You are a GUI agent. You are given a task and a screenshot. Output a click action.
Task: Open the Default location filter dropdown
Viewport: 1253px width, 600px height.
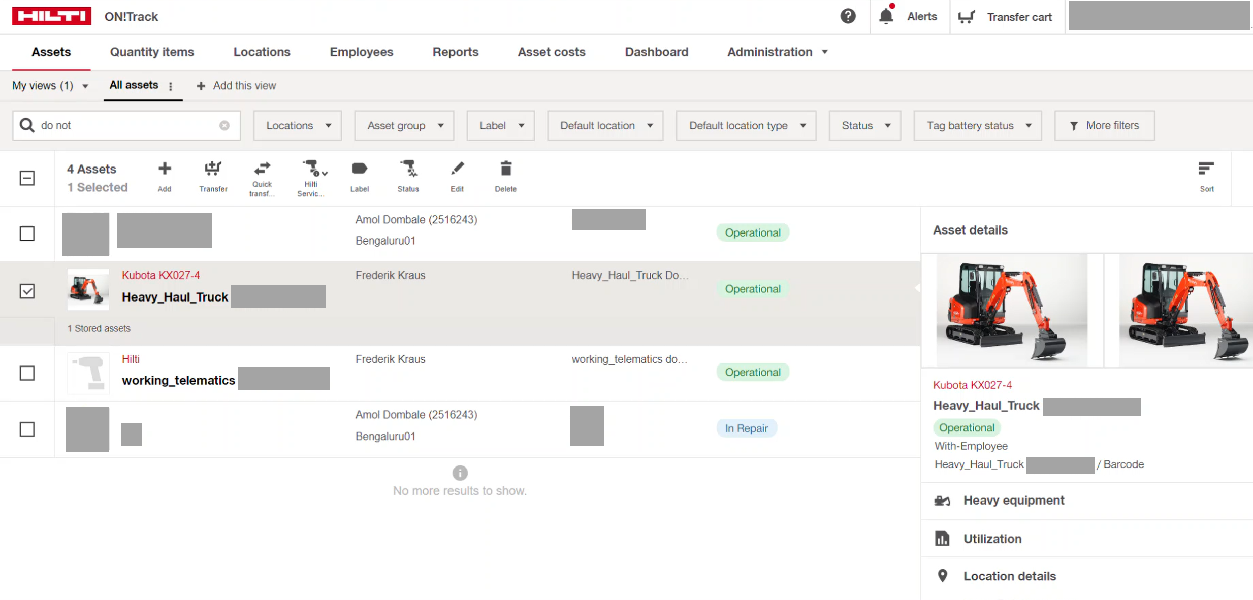pos(605,125)
